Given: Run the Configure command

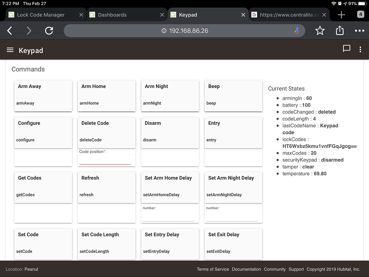Looking at the screenshot, I should click(43, 133).
